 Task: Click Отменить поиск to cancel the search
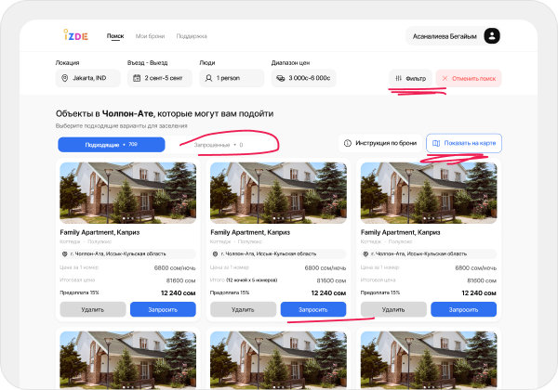tap(470, 79)
